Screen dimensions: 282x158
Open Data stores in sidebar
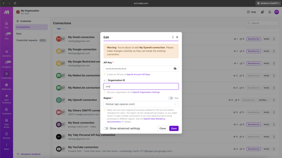coord(7,123)
